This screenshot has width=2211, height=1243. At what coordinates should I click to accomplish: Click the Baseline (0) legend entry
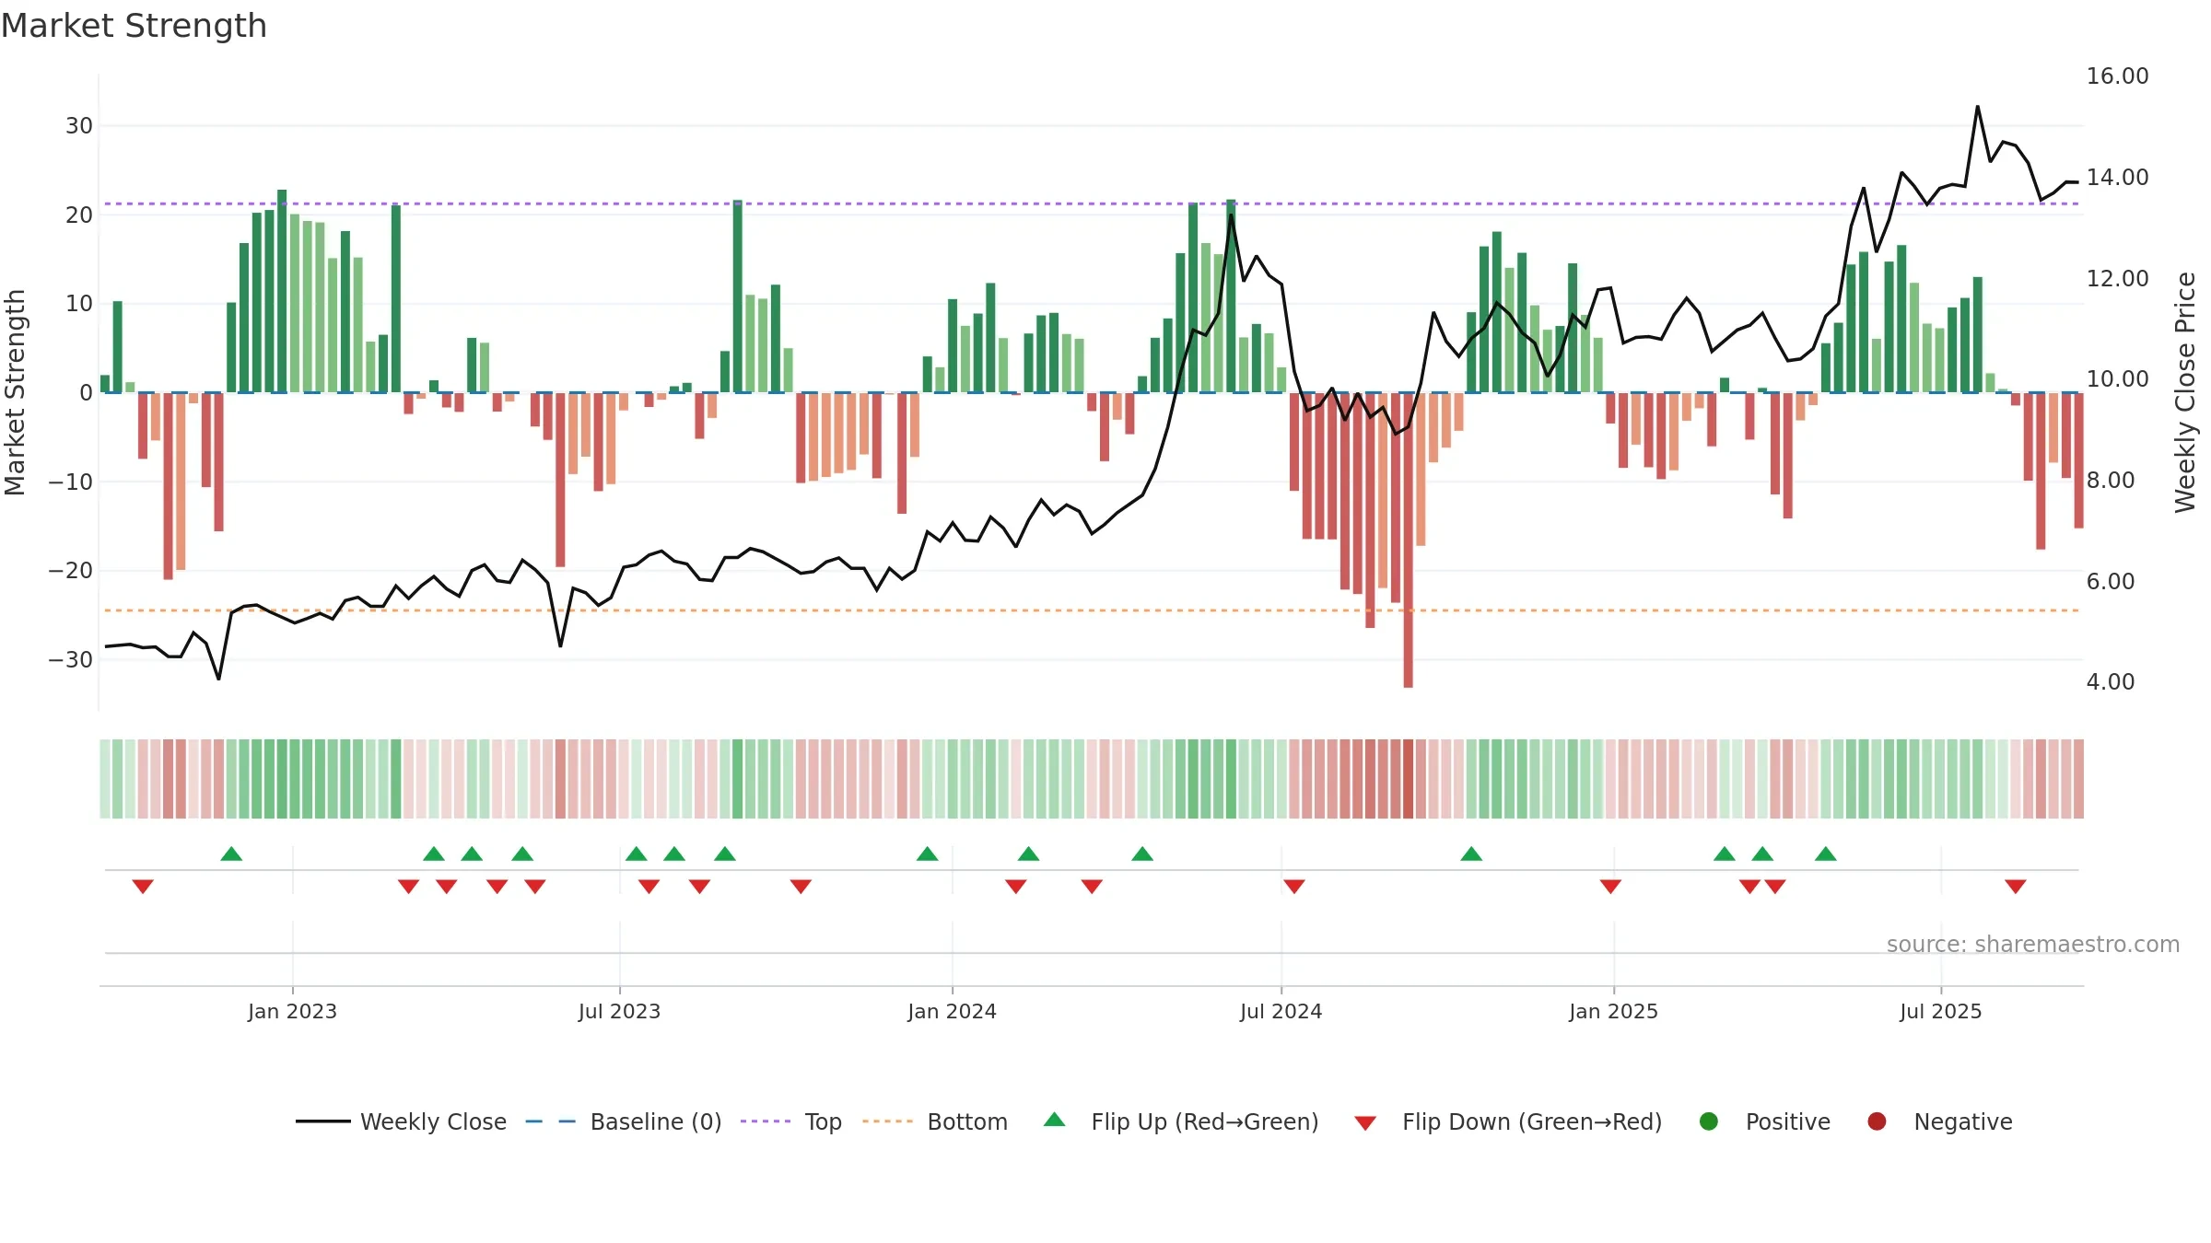coord(624,1121)
